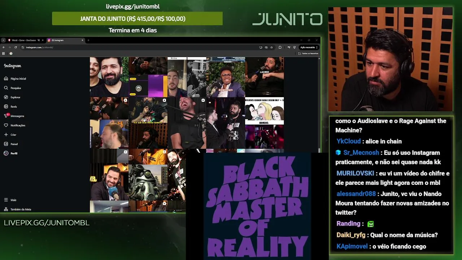Open the LACRE!! post thumbnail
This screenshot has width=462, height=260.
(x=265, y=77)
